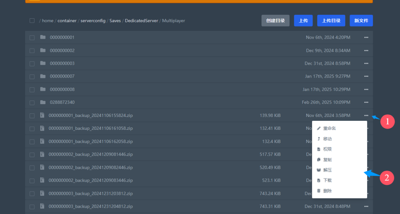
Task: Open the three-dot menu for folder 0000000001
Action: [x=366, y=37]
